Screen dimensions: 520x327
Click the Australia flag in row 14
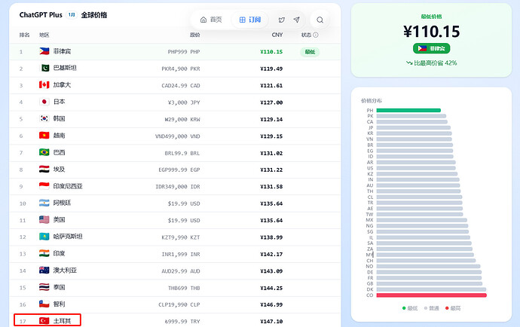[x=44, y=270]
